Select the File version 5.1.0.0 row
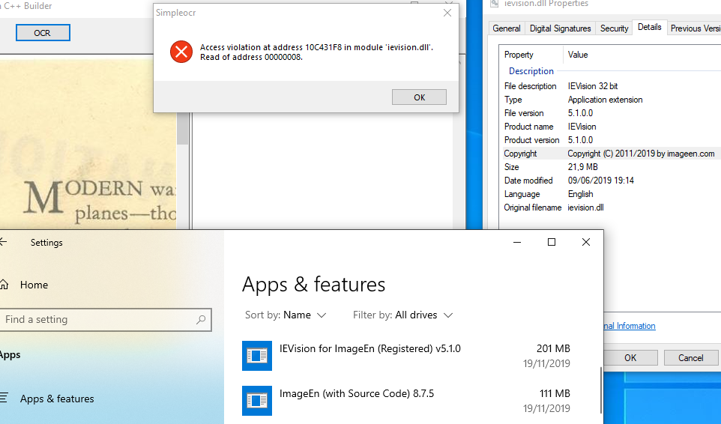721x424 pixels. 612,113
